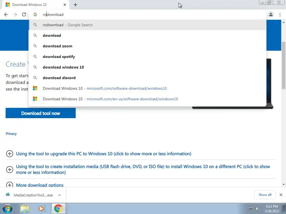The height and width of the screenshot is (214, 286).
Task: Pick the 'download zoom' suggestion
Action: (x=147, y=46)
